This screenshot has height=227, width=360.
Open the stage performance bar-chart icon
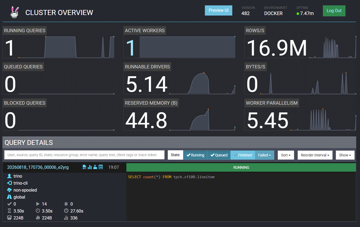(90, 167)
